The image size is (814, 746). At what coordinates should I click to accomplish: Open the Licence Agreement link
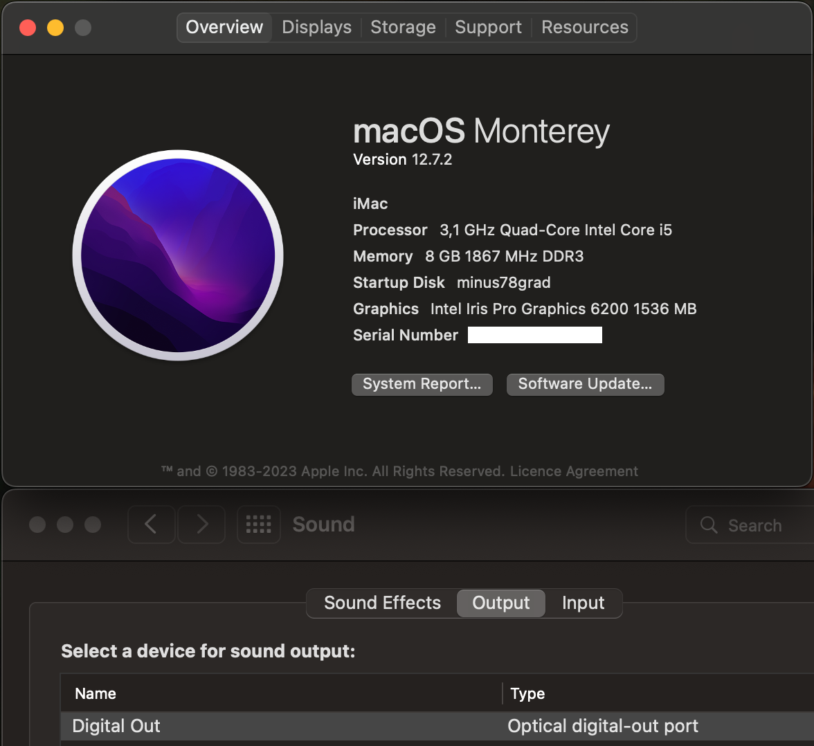574,471
